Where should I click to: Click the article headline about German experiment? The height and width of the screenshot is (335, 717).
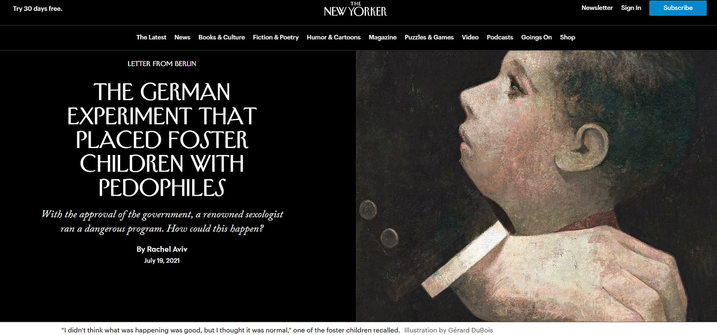click(162, 140)
